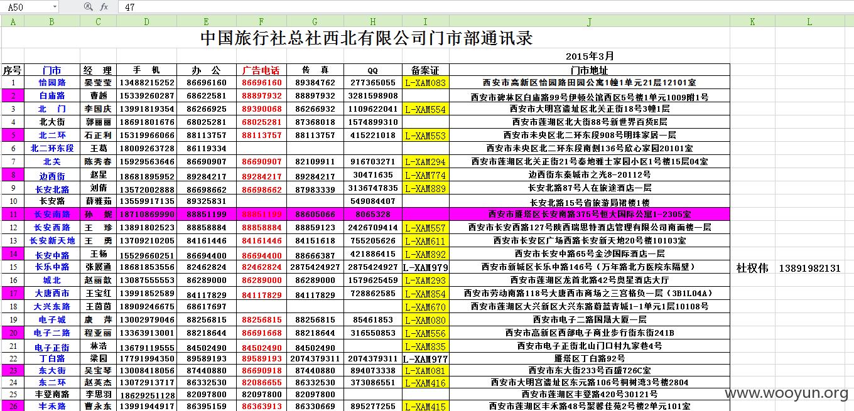This screenshot has height=411, width=854.
Task: Click store name cell 北二环东段
Action: (52, 148)
